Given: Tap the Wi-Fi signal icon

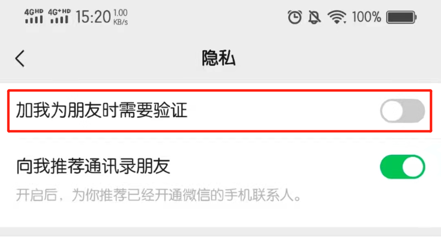Looking at the screenshot, I should [336, 17].
